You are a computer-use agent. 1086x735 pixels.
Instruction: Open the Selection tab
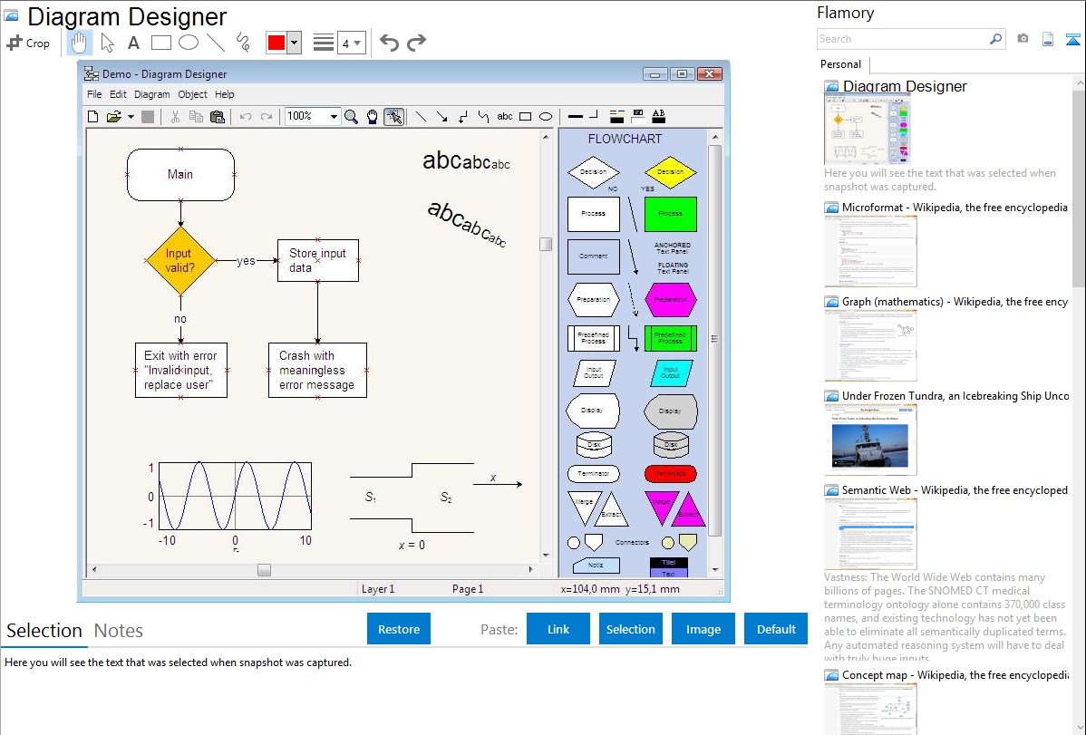click(x=44, y=631)
